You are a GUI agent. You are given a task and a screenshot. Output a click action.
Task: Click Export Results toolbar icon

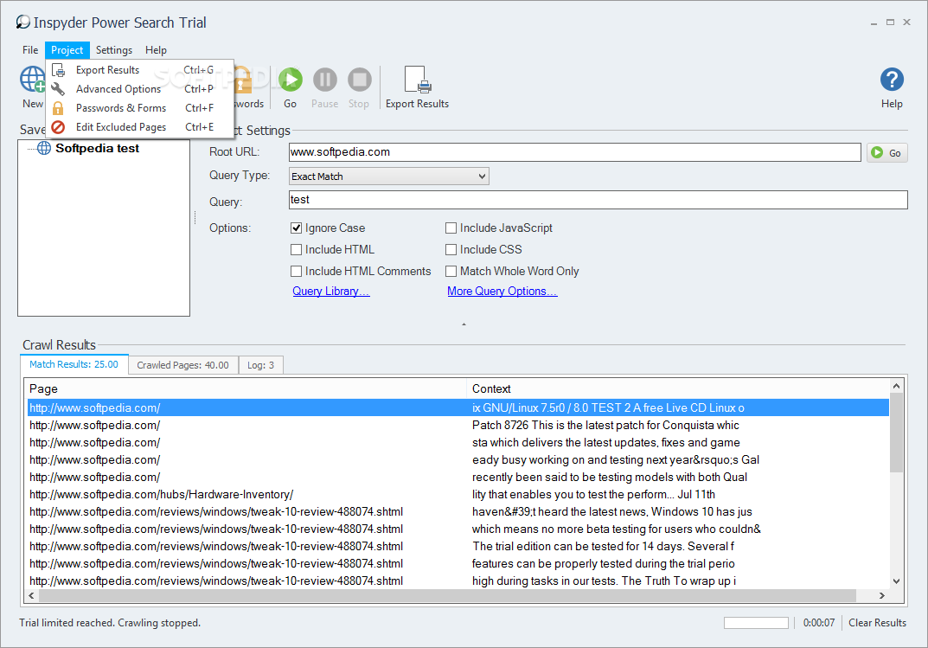(417, 80)
